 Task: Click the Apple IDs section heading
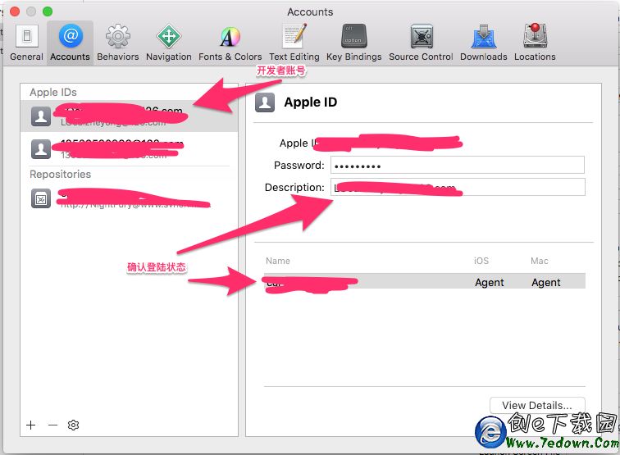tap(53, 92)
